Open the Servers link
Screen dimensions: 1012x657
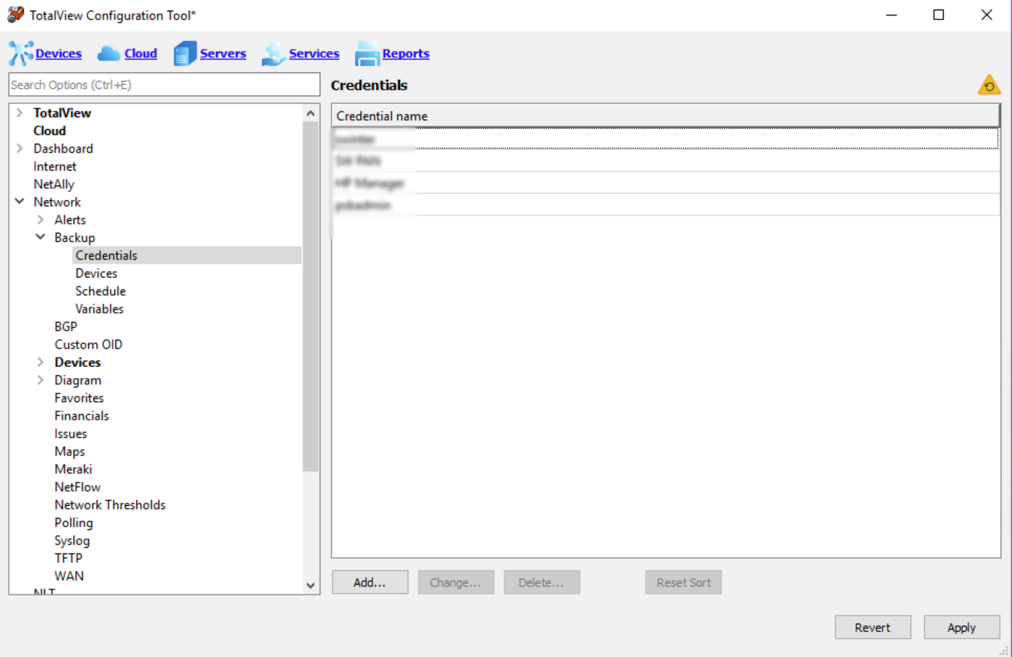pos(223,53)
